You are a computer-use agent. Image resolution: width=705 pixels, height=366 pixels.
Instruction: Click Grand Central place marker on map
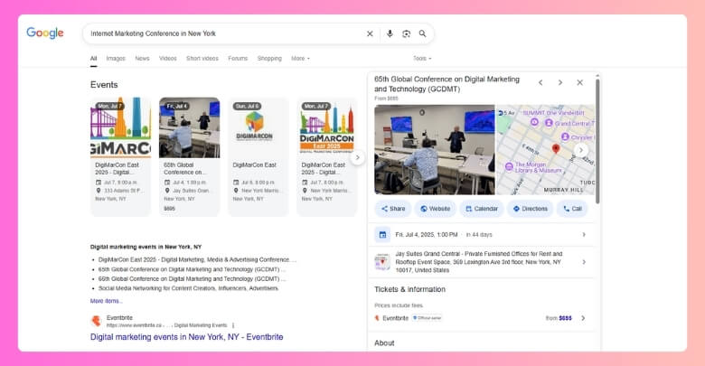coord(549,123)
